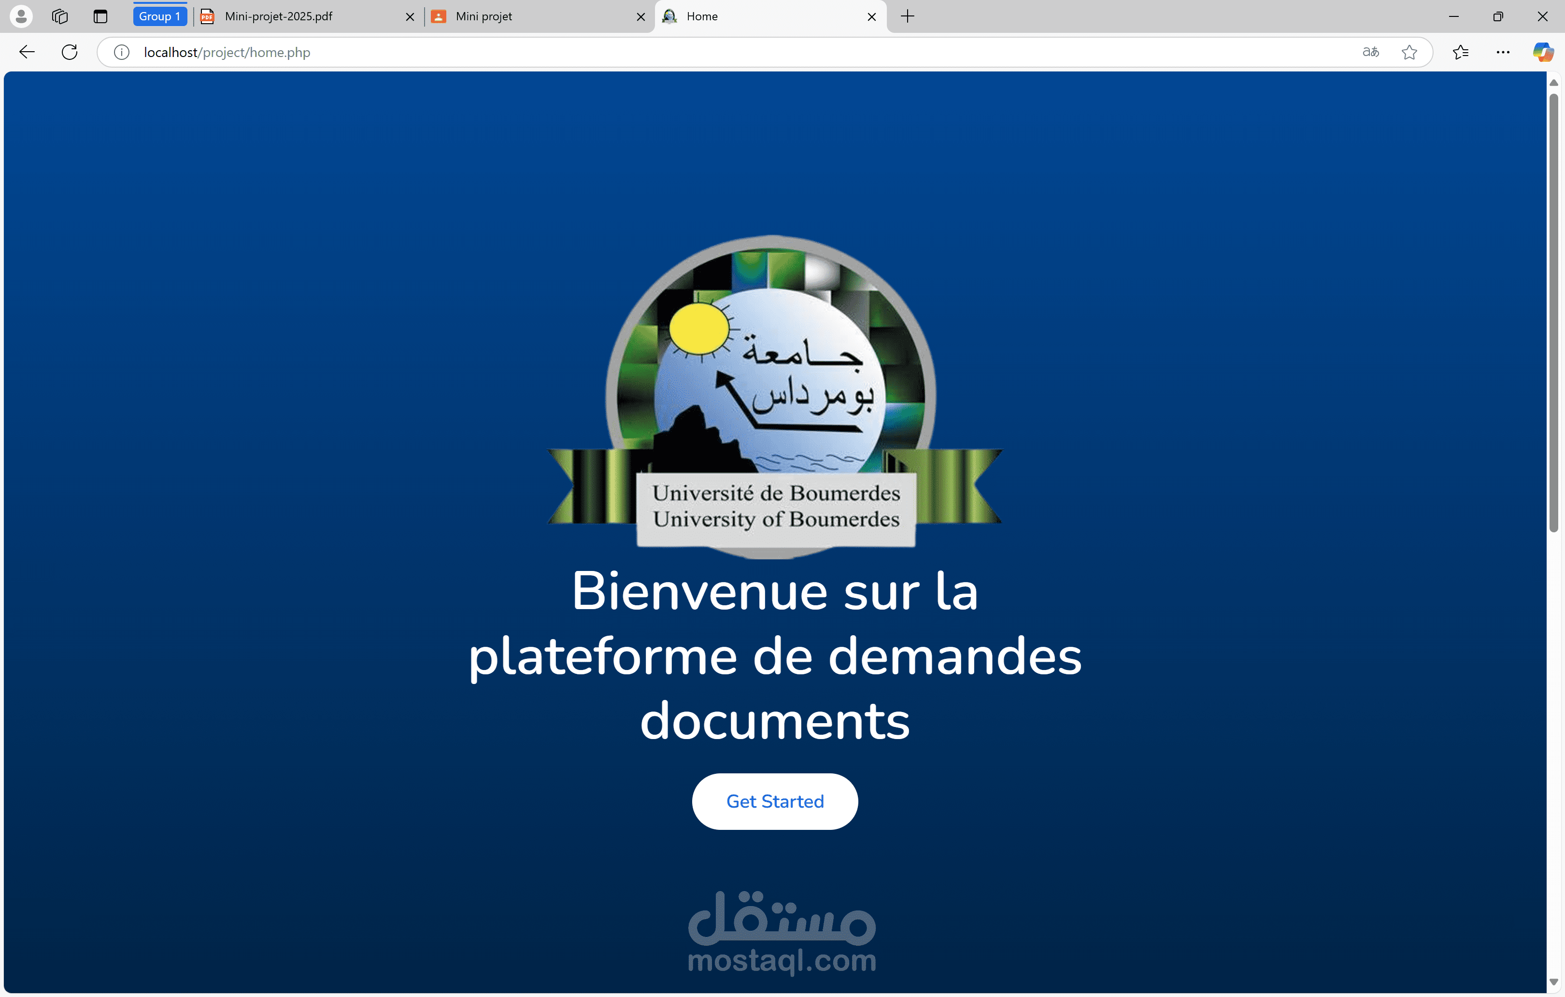The image size is (1565, 997).
Task: Open a new tab with the plus button
Action: pos(908,16)
